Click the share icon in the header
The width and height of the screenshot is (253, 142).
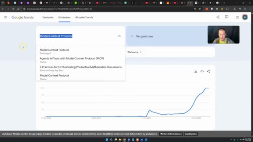(x=218, y=17)
